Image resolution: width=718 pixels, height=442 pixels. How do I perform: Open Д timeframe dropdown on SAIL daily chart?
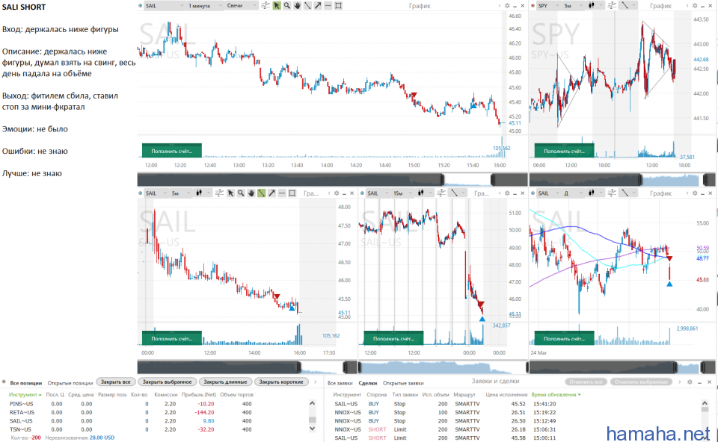point(573,193)
